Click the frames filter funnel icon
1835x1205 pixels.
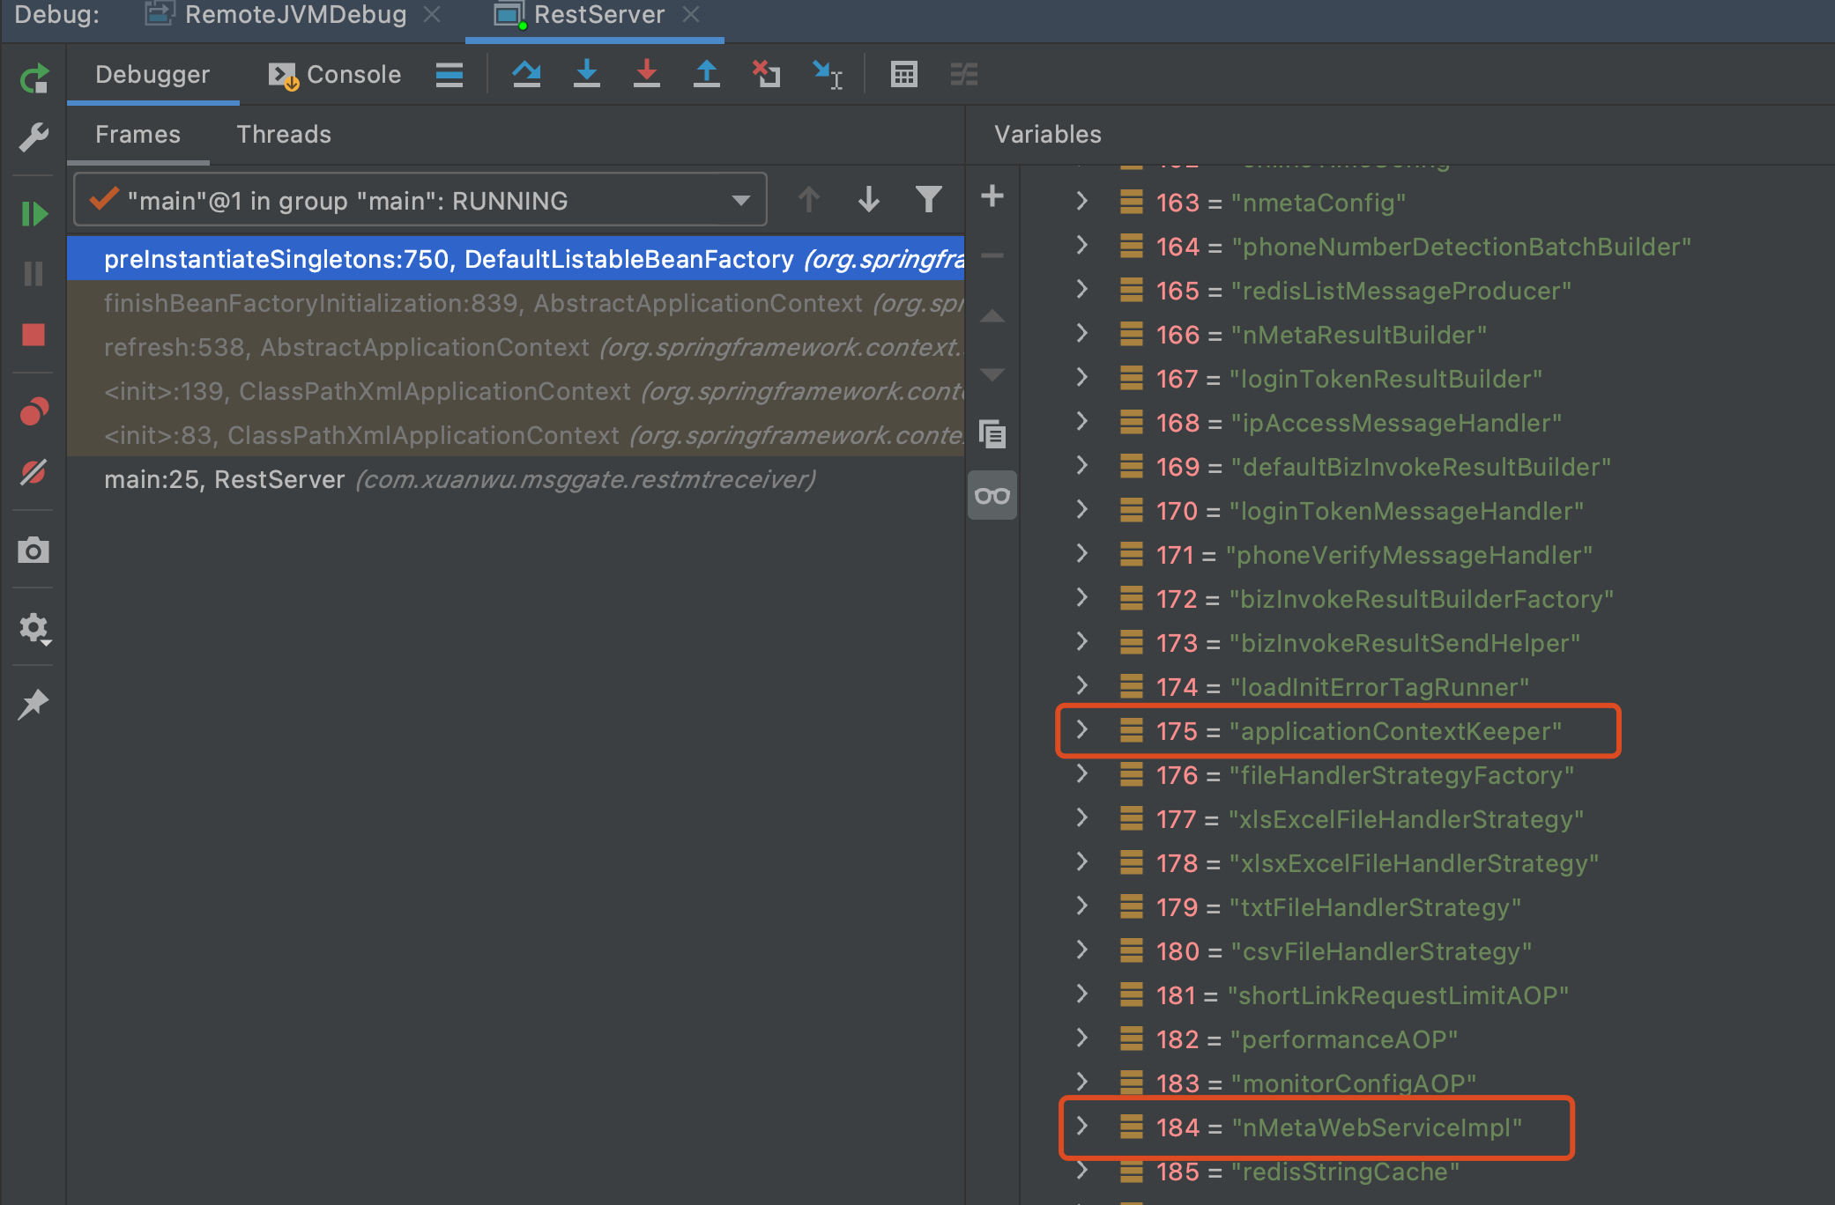(929, 200)
